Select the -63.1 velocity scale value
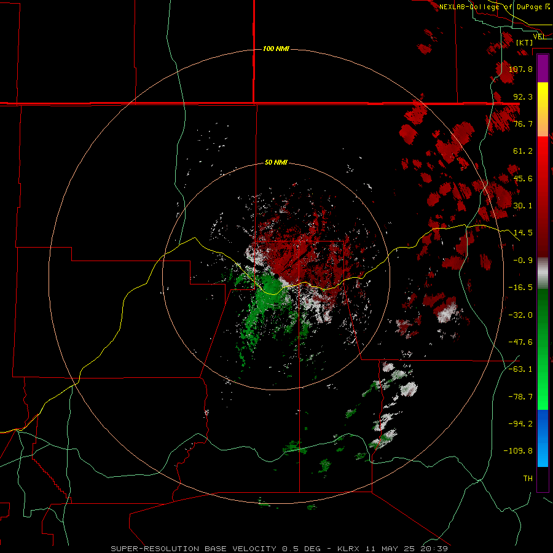This screenshot has height=553, width=553. [x=520, y=369]
